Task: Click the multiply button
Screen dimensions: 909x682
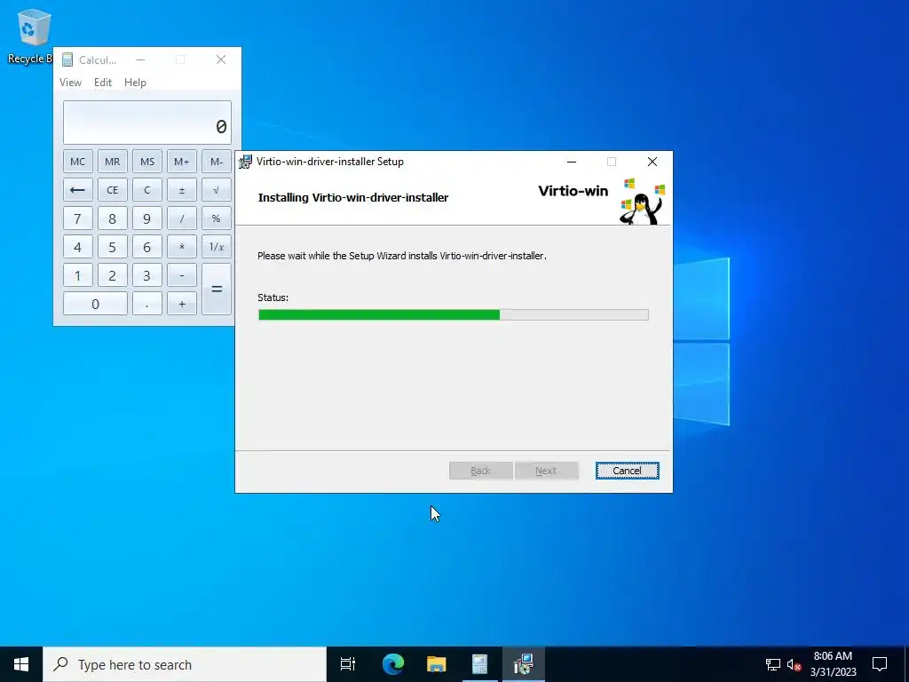Action: pos(181,247)
